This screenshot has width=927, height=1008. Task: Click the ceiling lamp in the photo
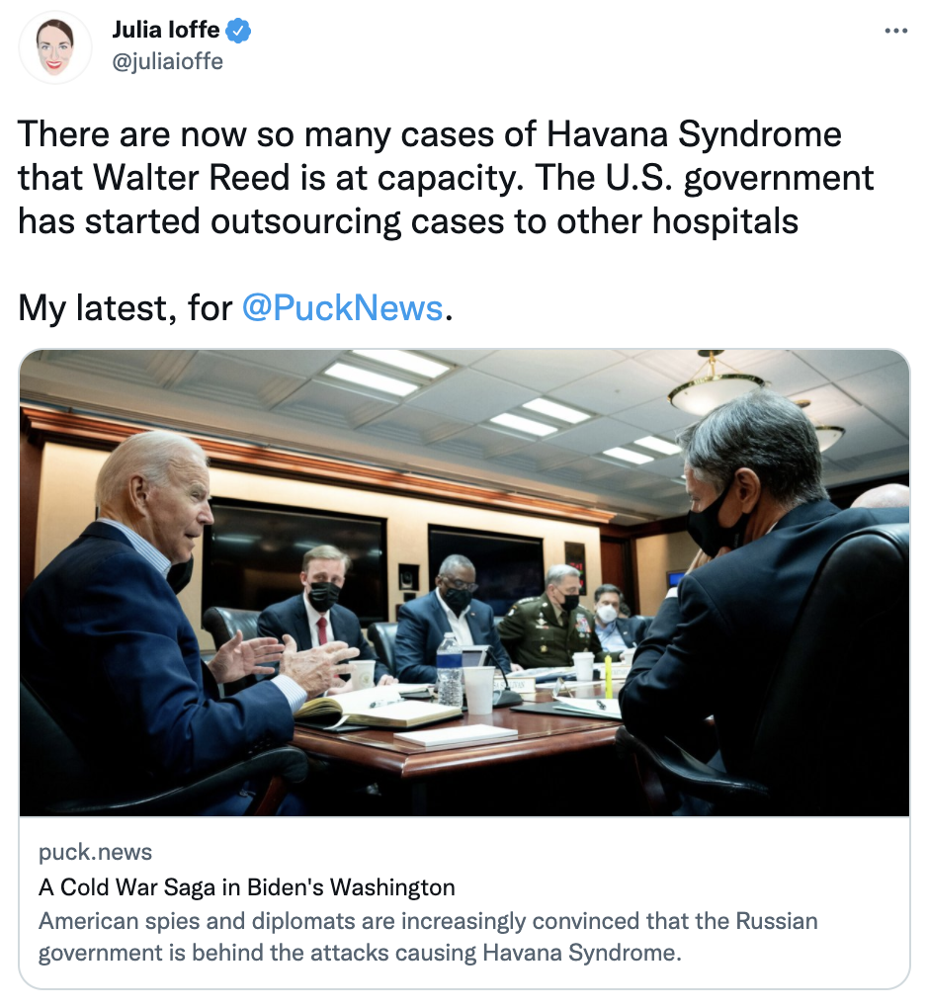tap(715, 388)
